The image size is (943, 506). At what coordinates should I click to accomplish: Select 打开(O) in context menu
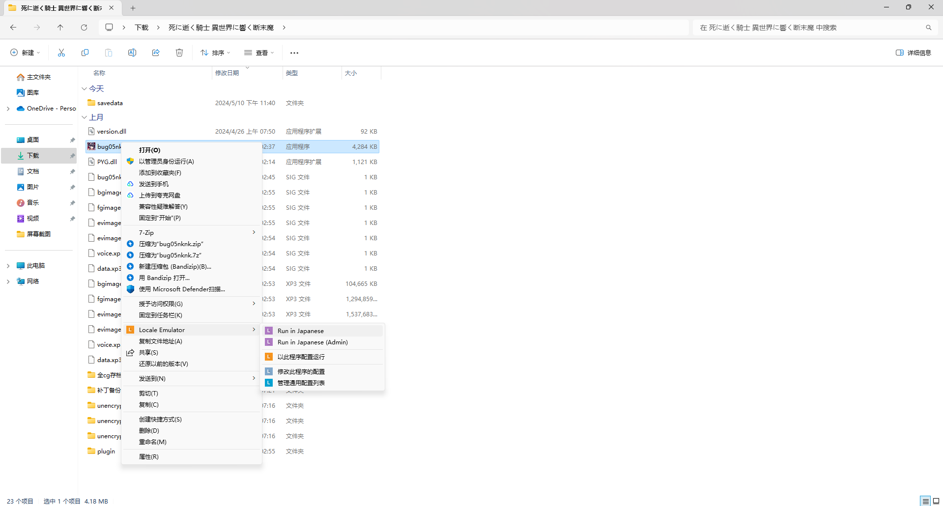191,150
